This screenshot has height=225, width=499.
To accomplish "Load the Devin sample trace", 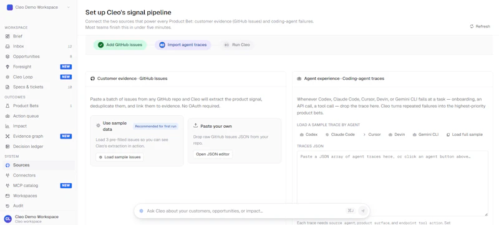I will (x=397, y=135).
